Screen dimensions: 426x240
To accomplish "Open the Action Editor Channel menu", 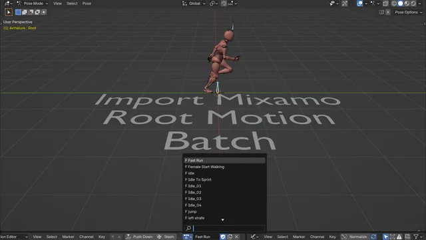I will point(87,237).
